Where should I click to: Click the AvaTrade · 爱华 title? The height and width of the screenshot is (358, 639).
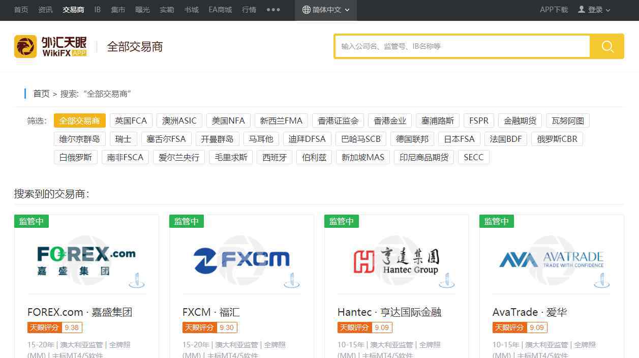[530, 312]
